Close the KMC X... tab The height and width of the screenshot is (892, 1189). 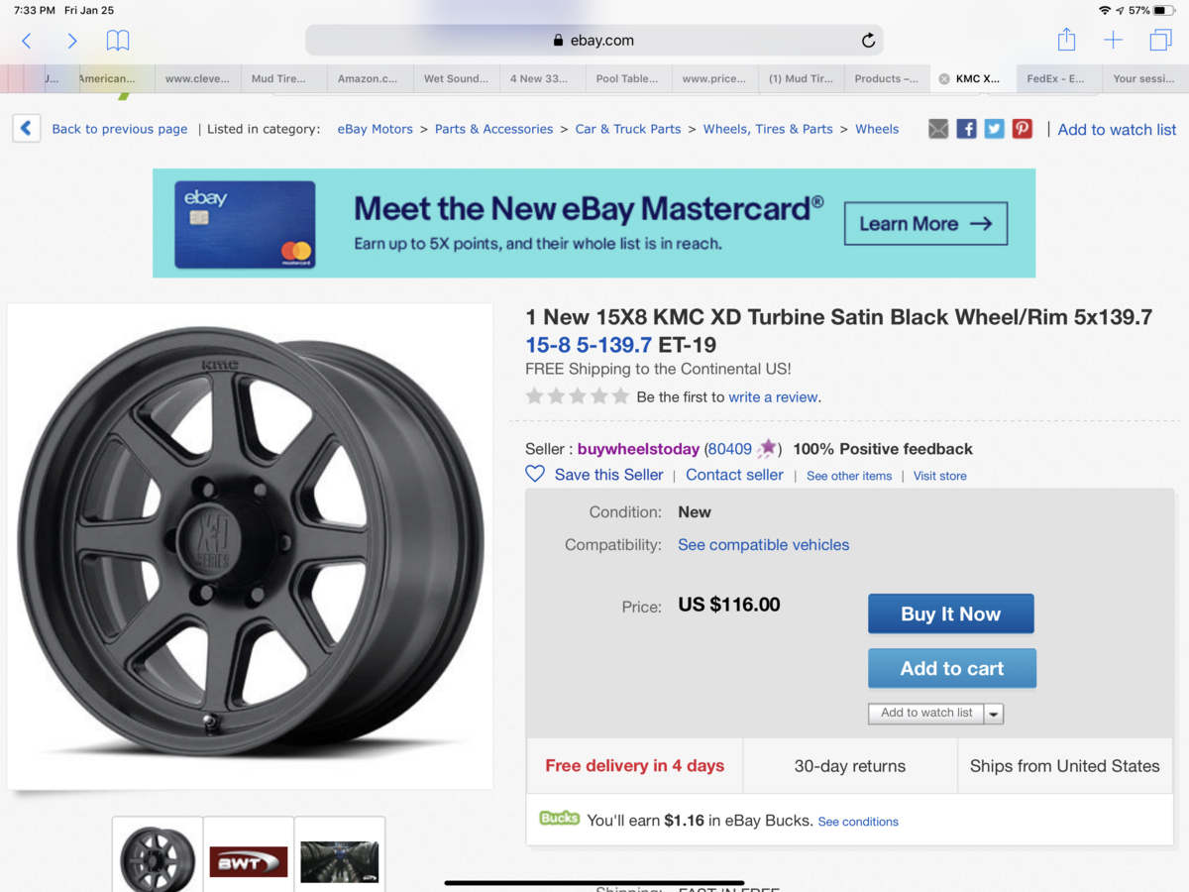tap(944, 79)
